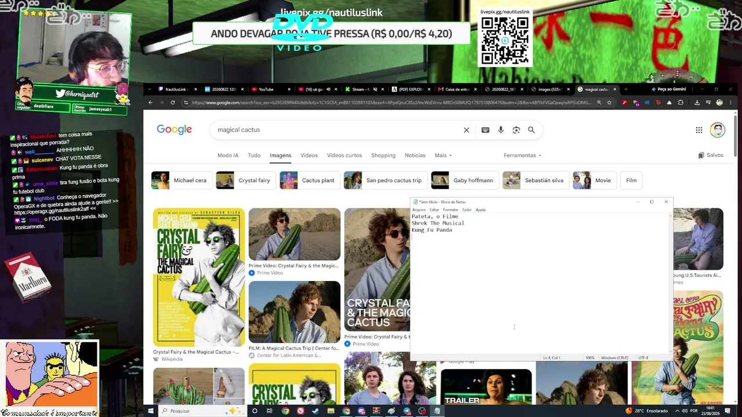This screenshot has height=417, width=742.
Task: Open the Steam taskbar icon
Action: click(x=315, y=411)
